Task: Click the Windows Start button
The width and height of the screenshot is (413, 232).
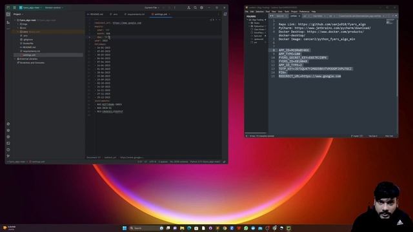Action: click(125, 228)
